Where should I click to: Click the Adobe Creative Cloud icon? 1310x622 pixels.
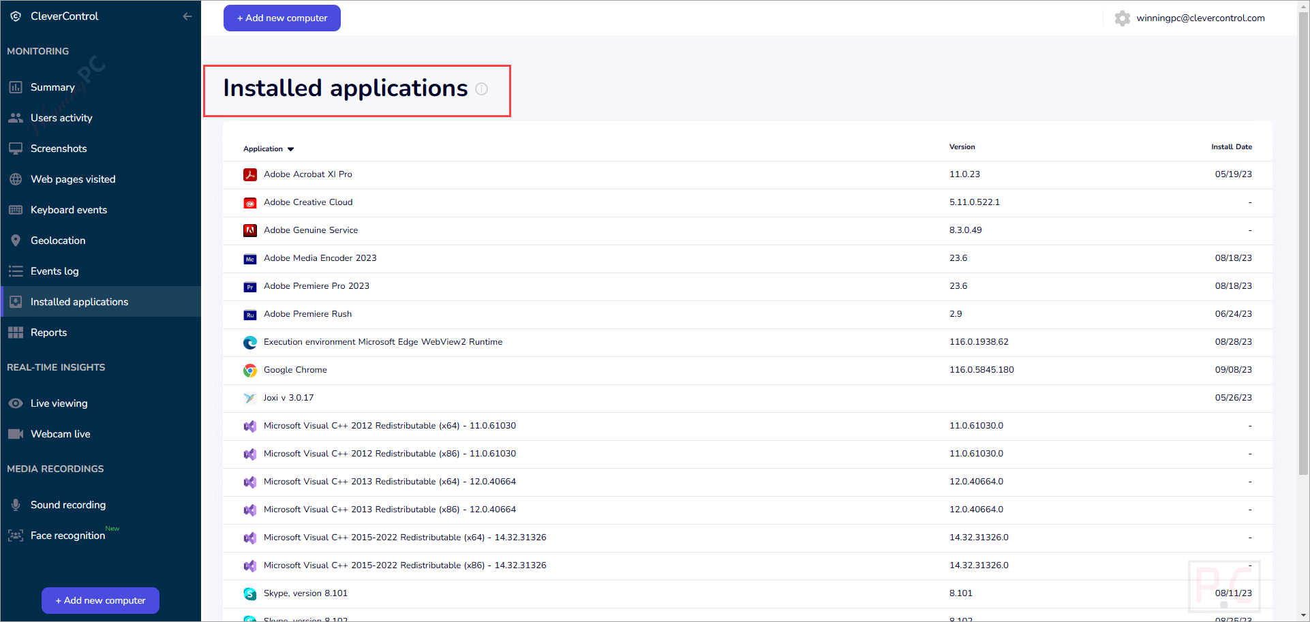click(250, 203)
